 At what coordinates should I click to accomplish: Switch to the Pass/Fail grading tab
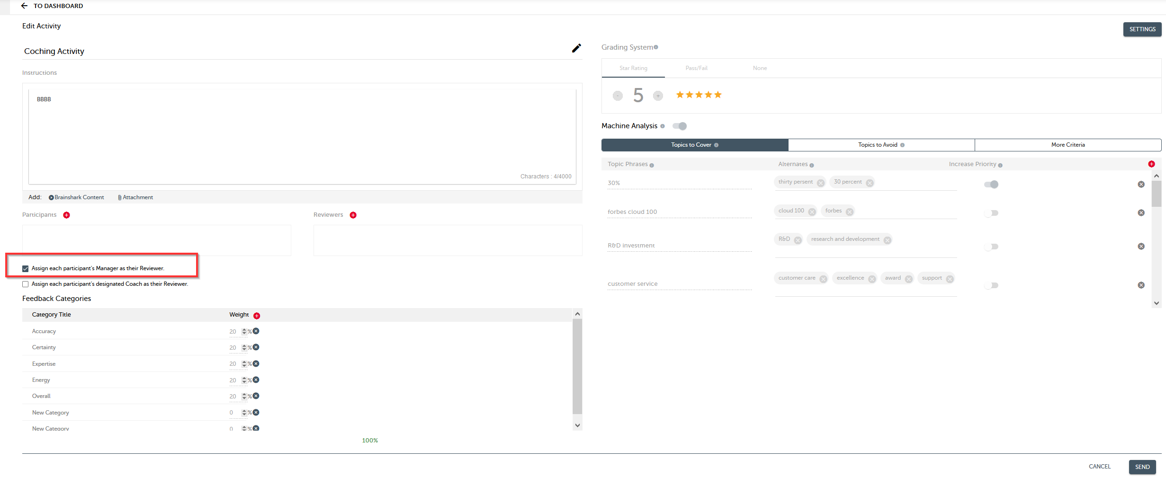click(696, 68)
